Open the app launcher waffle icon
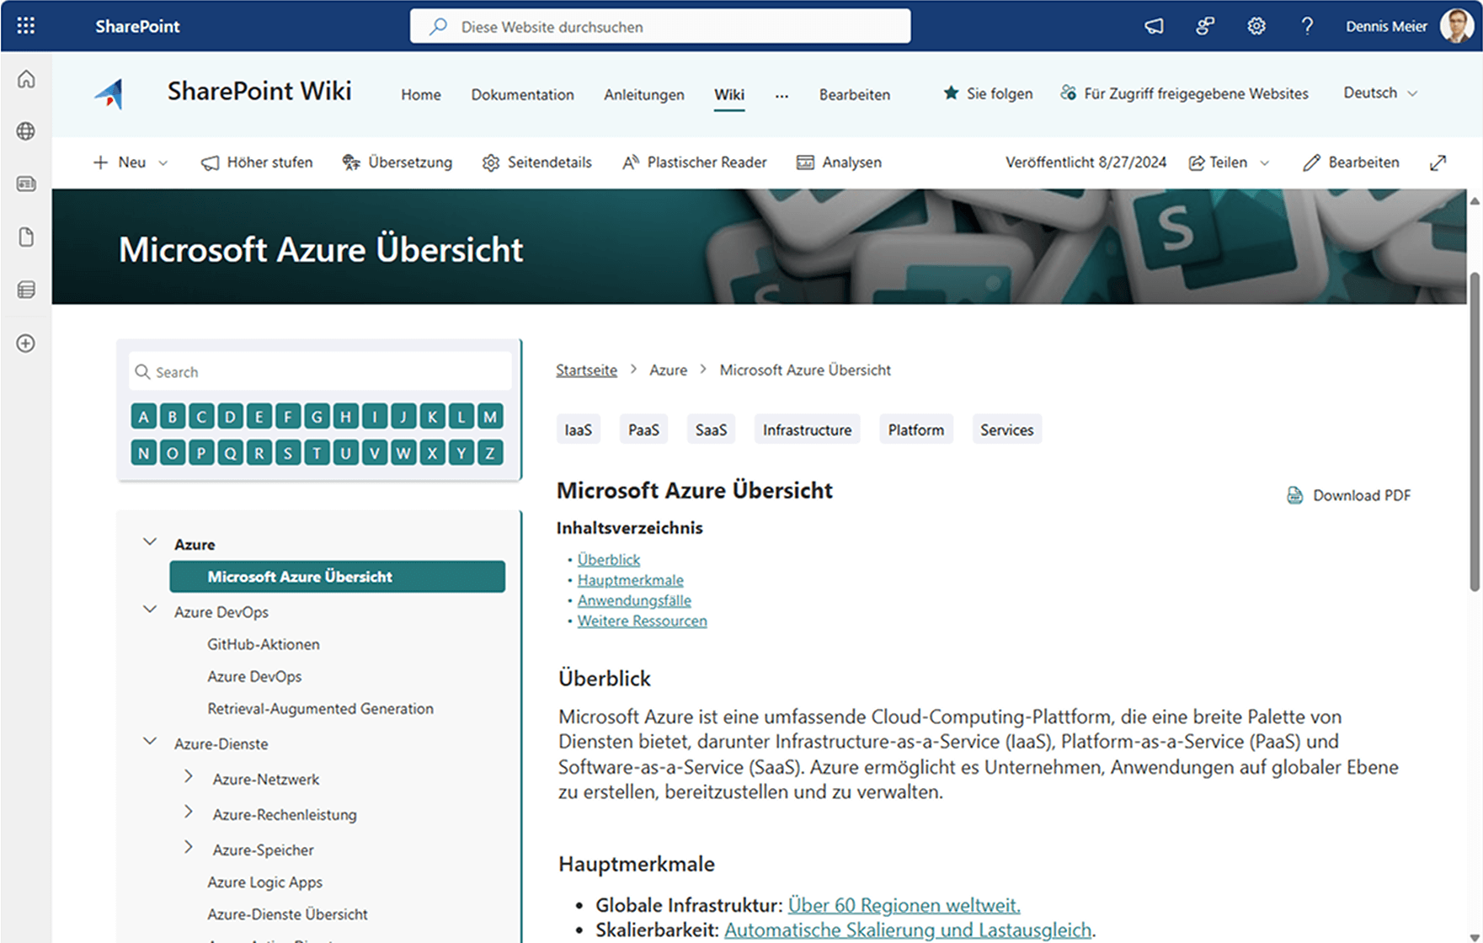The width and height of the screenshot is (1483, 943). click(26, 26)
